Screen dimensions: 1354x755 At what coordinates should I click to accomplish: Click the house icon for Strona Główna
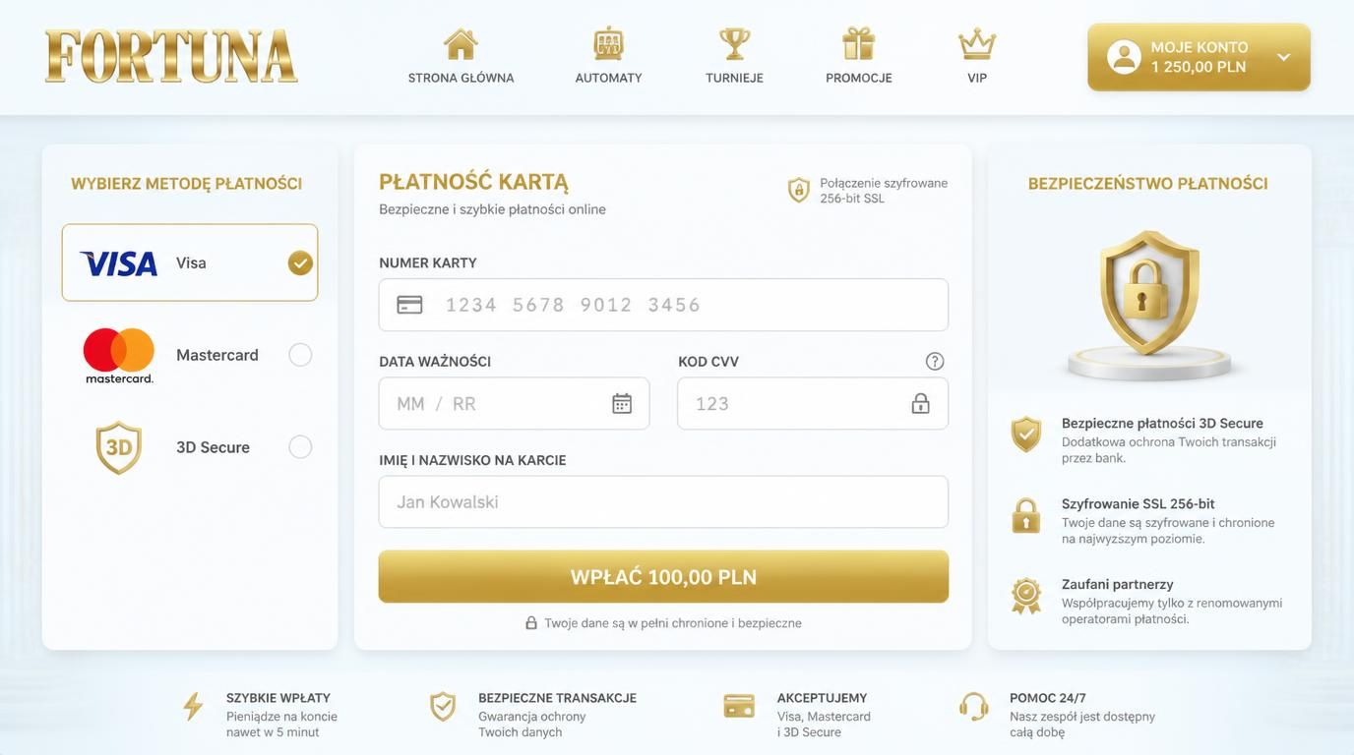[461, 44]
